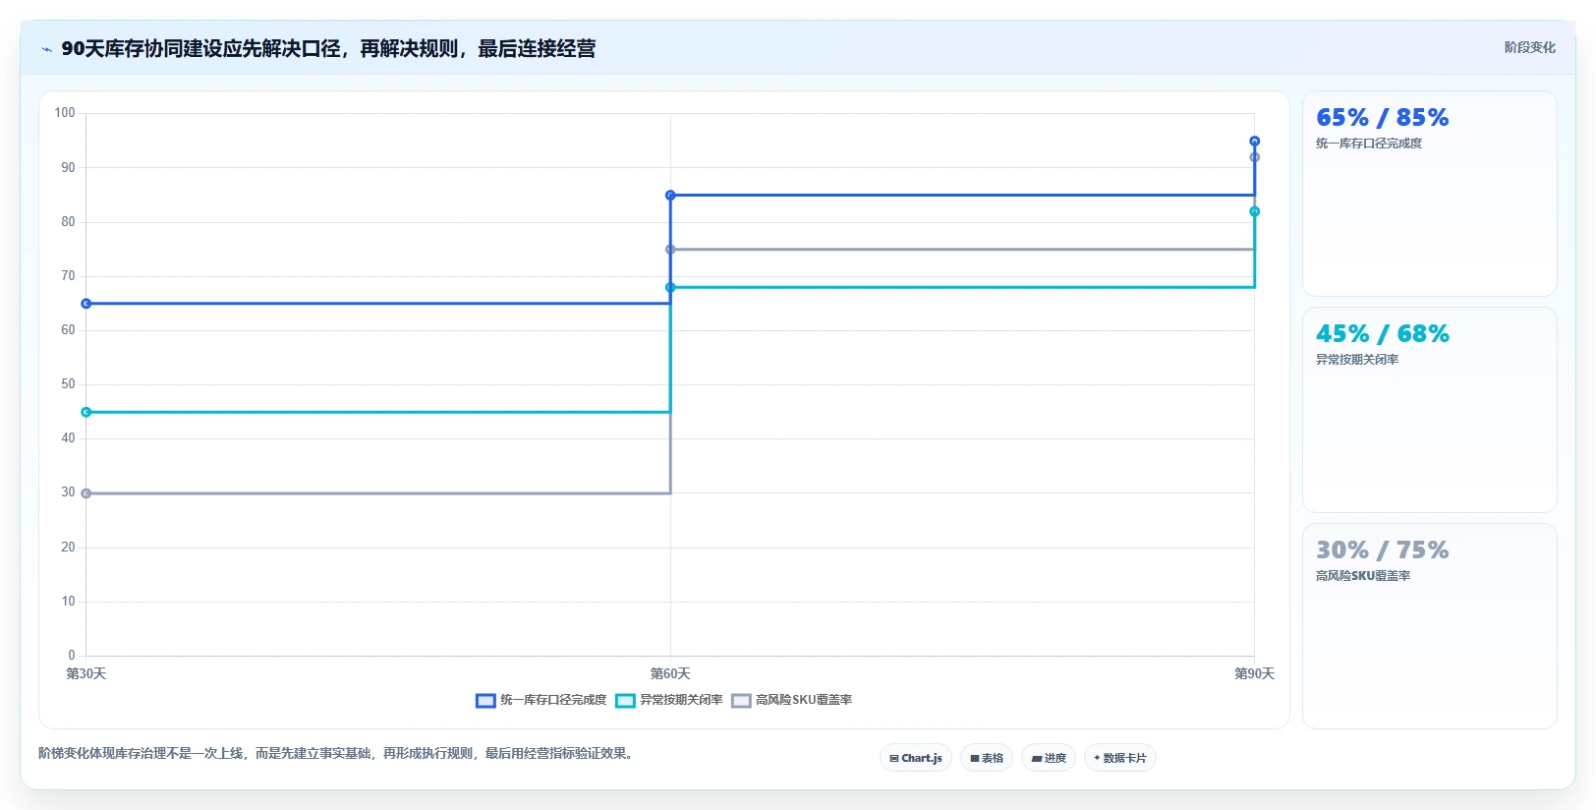Image resolution: width=1596 pixels, height=810 pixels.
Task: Click the cyan data point at 68 on 第60天
Action: 670,287
